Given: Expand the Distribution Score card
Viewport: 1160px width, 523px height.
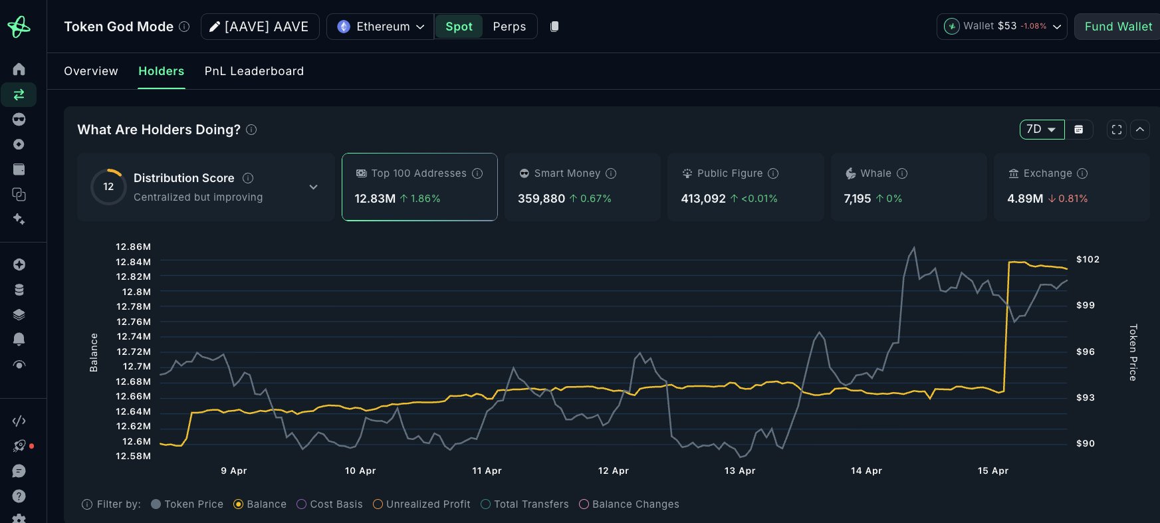Looking at the screenshot, I should point(313,187).
